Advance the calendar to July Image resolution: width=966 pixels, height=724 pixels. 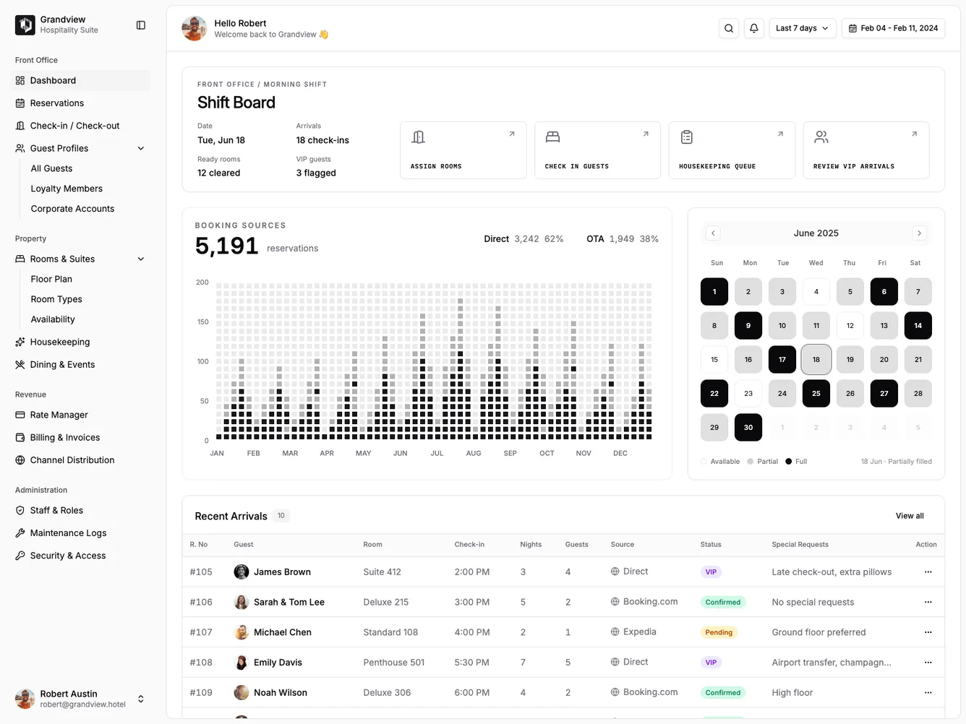919,233
